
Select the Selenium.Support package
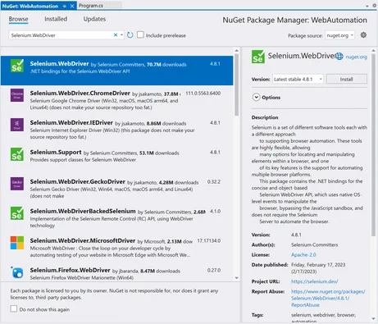point(117,159)
